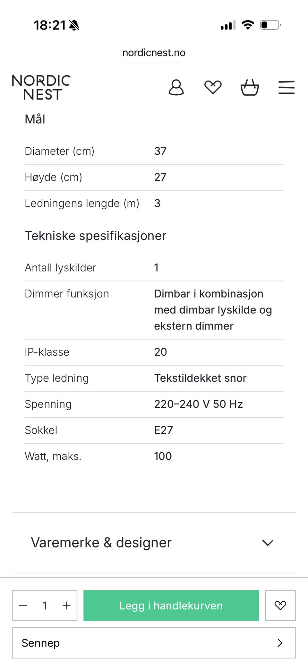Tap the battery icon in status bar
Viewport: 308px width, 670px height.
pyautogui.click(x=270, y=25)
